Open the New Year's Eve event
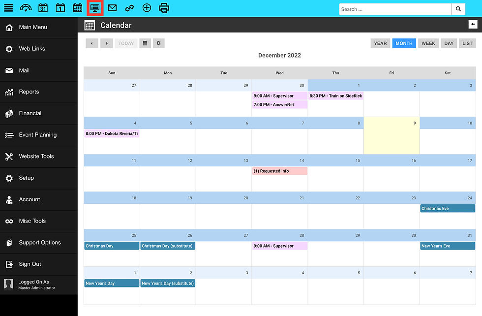Viewport: 482px width, 316px height. (448, 246)
